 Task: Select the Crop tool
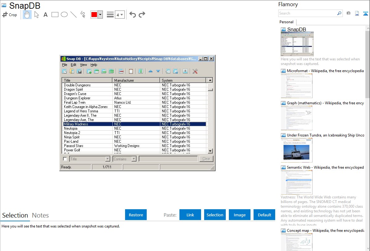point(10,15)
